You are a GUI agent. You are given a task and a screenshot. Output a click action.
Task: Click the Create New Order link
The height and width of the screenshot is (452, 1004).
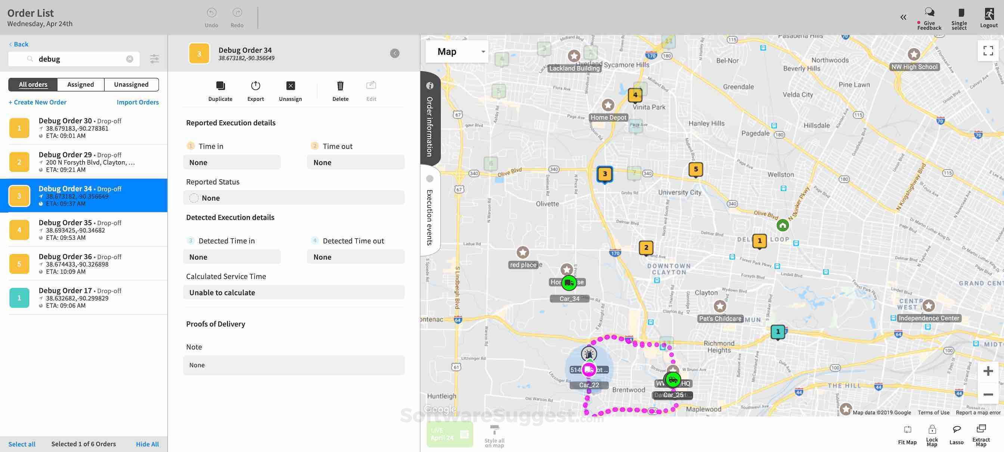point(37,102)
